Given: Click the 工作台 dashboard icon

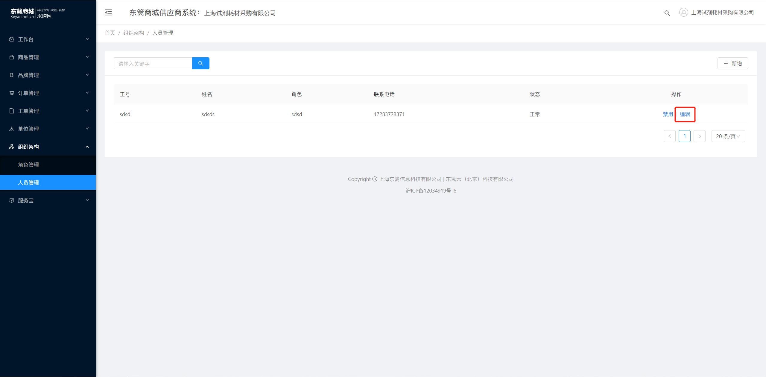Looking at the screenshot, I should [12, 39].
